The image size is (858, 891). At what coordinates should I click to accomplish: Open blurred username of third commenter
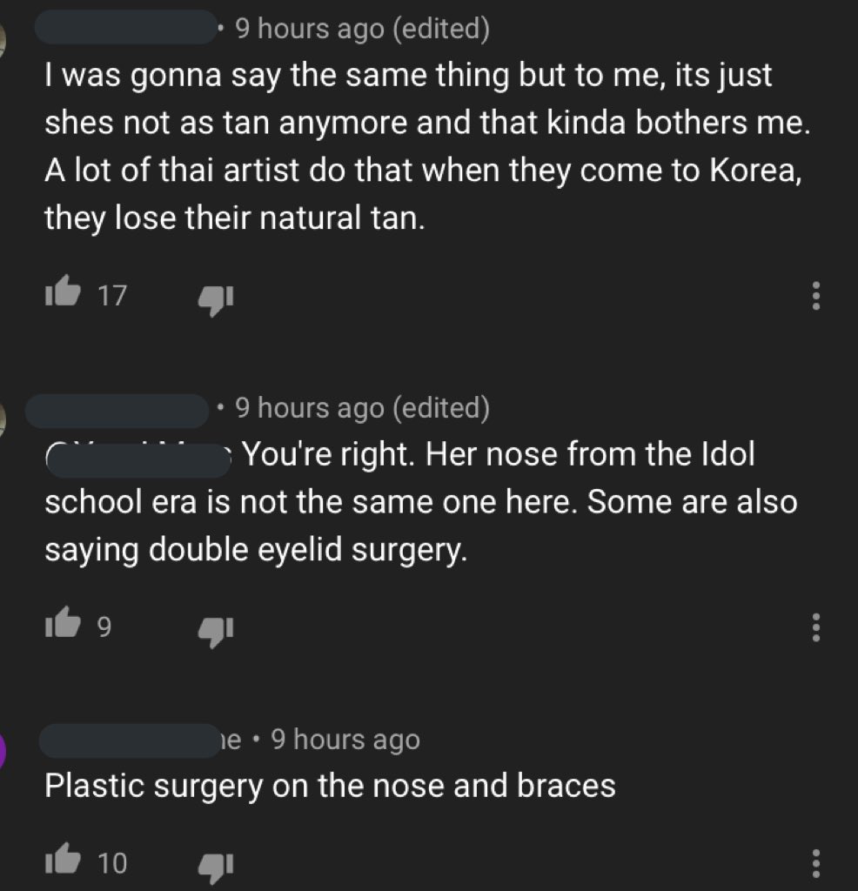131,740
